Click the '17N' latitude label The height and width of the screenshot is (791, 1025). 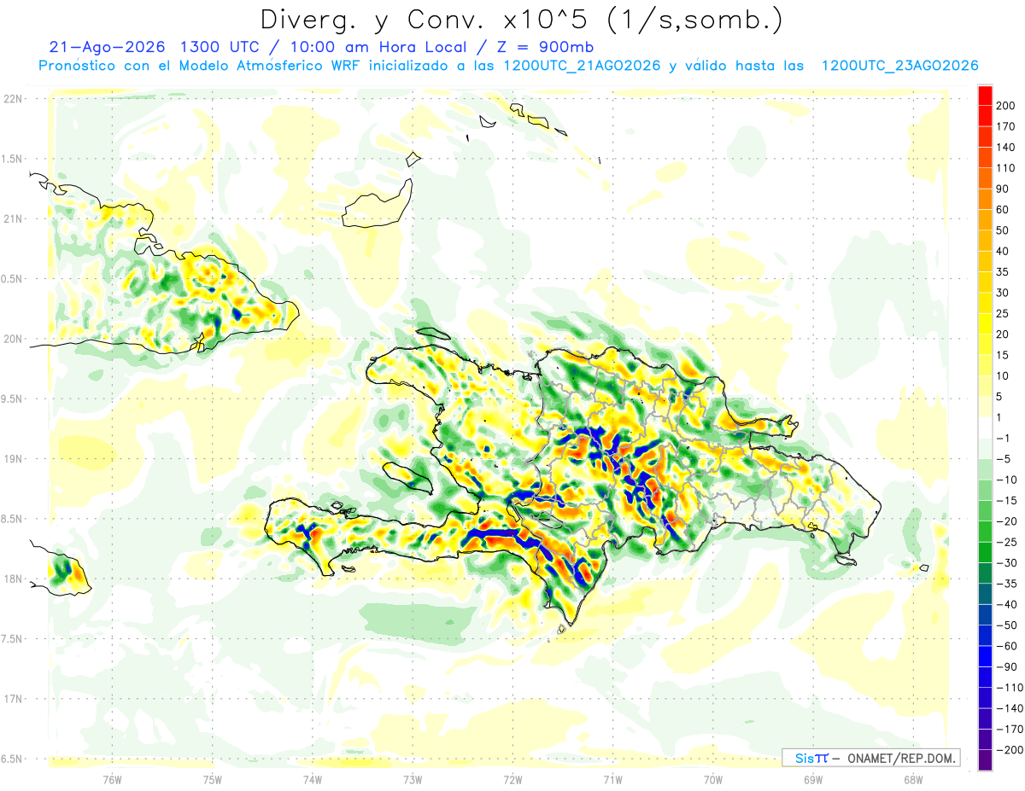(x=13, y=699)
